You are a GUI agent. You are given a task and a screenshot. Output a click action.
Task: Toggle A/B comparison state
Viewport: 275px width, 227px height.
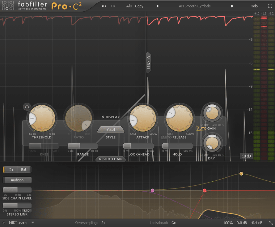[129, 6]
